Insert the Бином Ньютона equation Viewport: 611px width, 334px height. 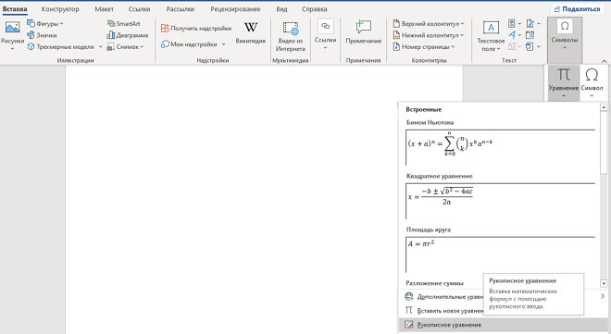point(500,147)
